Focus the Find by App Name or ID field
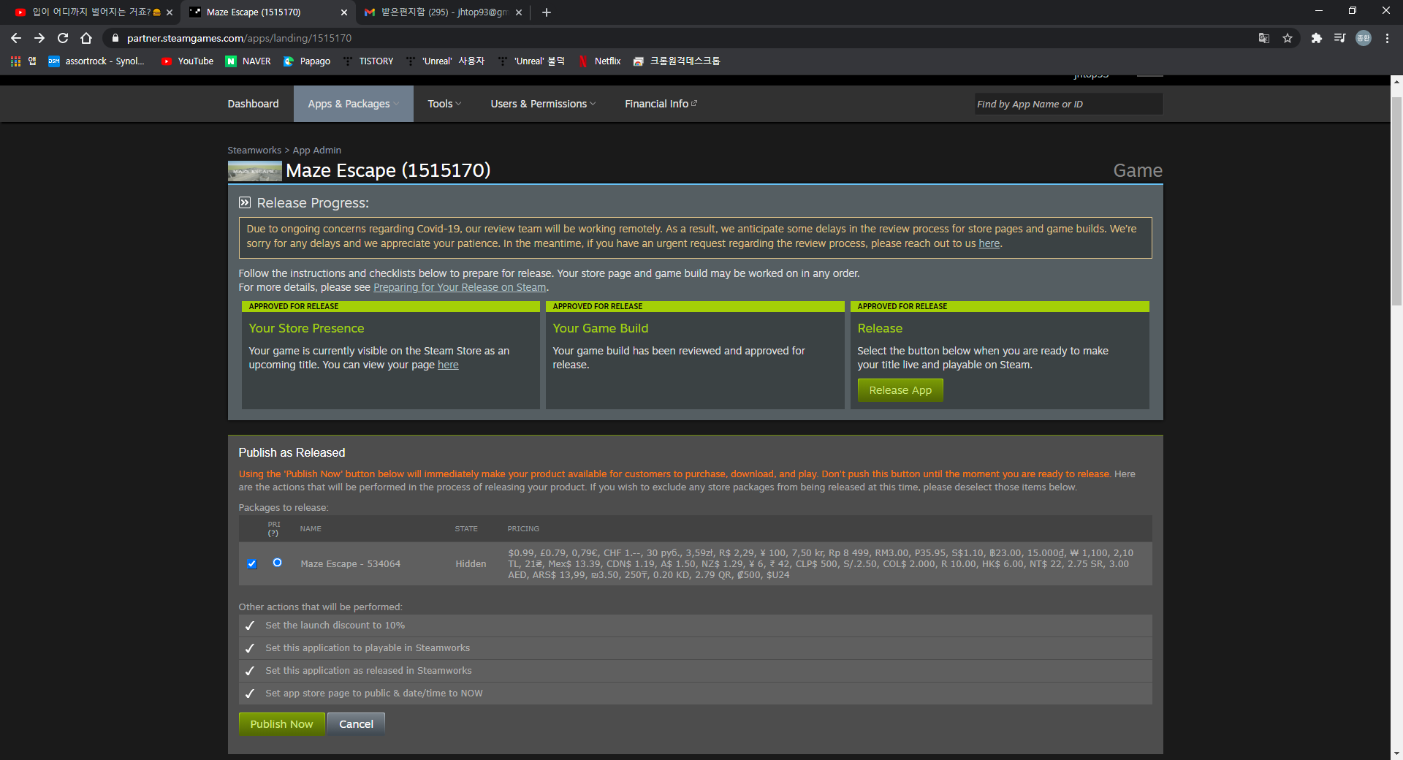 click(x=1068, y=104)
